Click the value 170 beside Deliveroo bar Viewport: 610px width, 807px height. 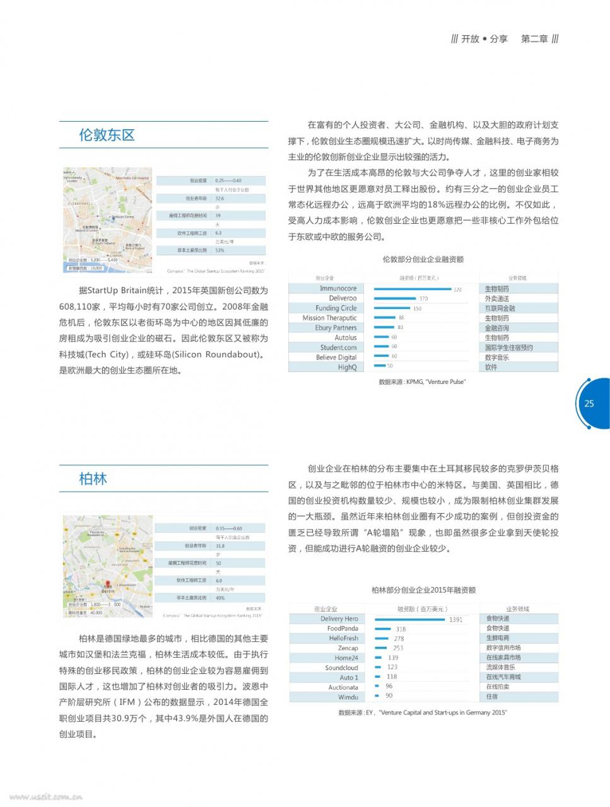[423, 299]
